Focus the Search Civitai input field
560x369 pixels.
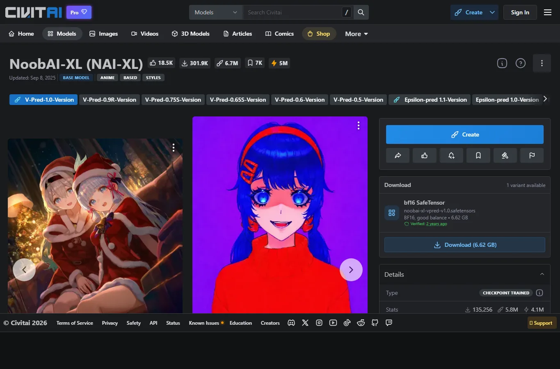pyautogui.click(x=293, y=12)
